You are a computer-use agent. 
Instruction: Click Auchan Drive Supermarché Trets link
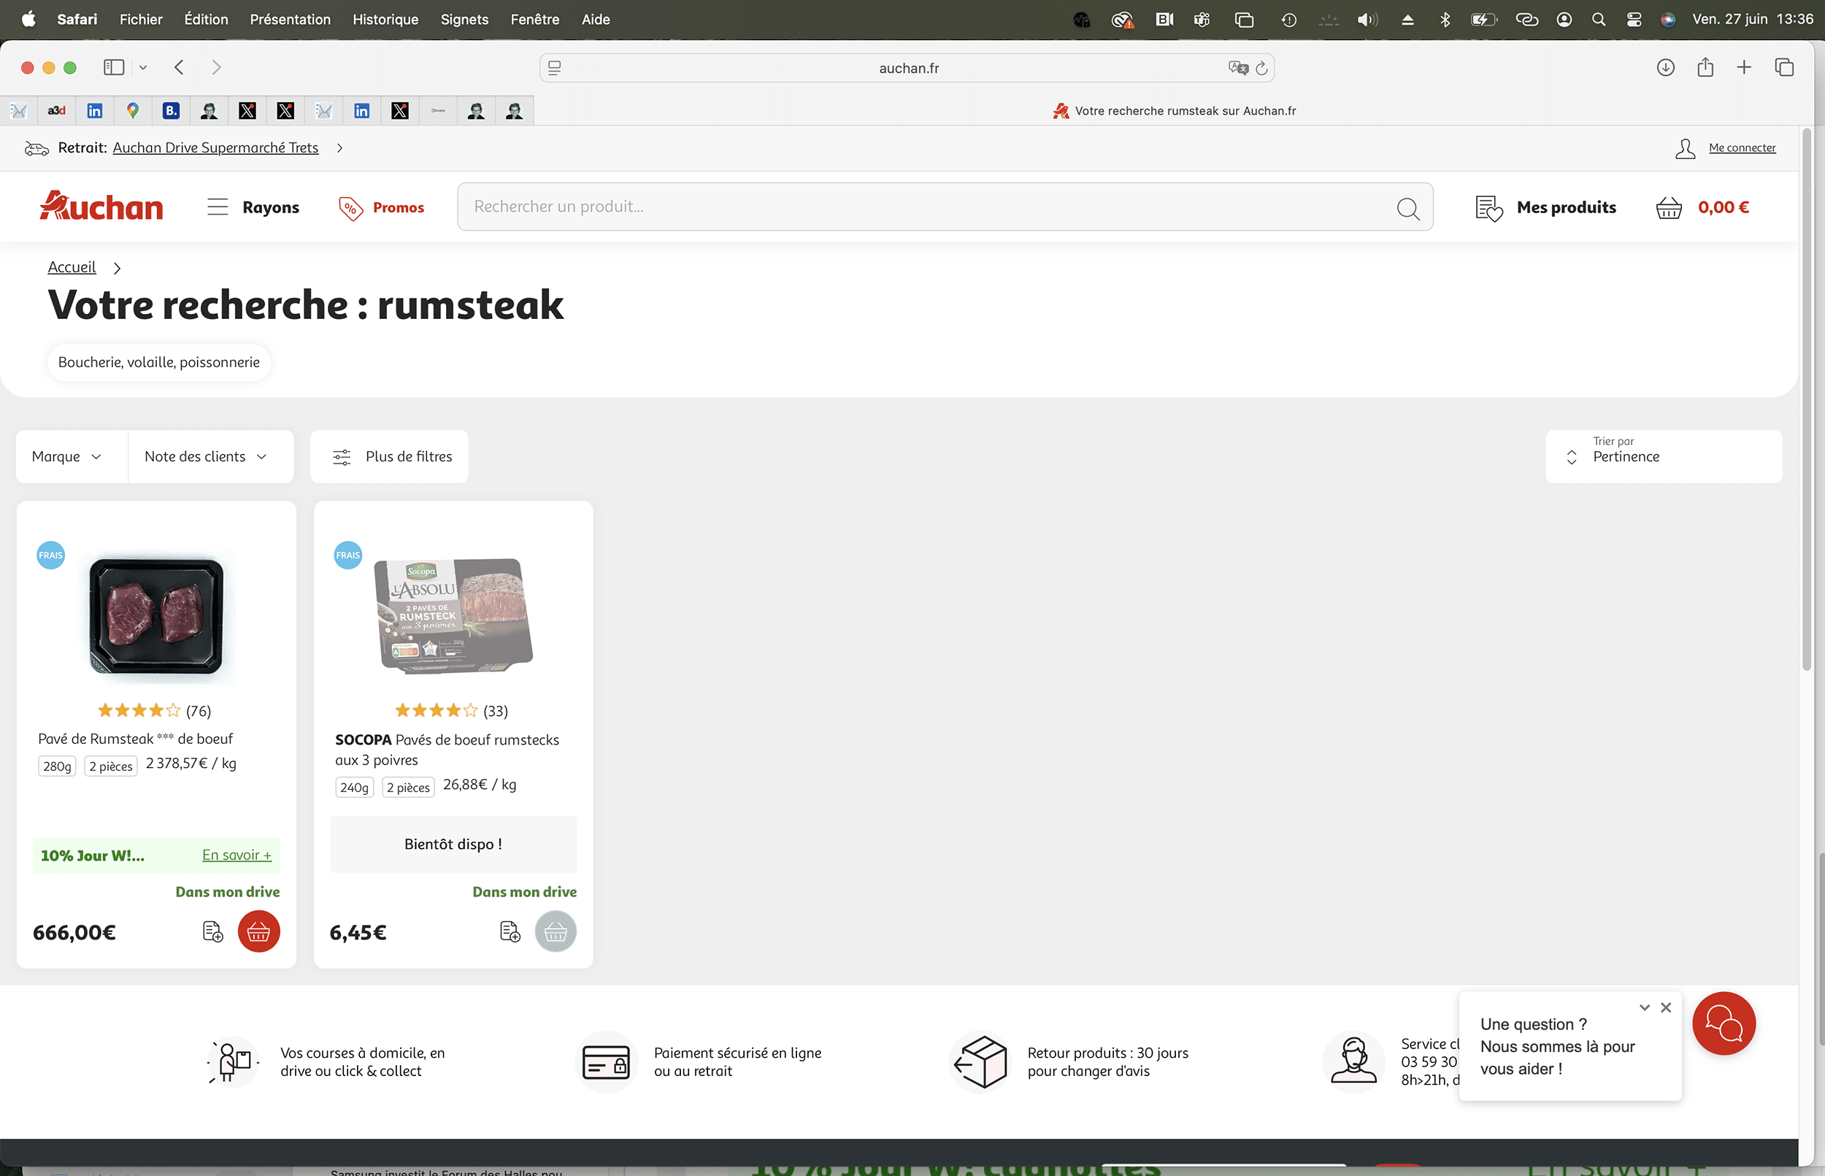point(215,148)
